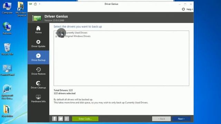Open the quick access dropdown arrow in title bar
Viewport: 221px width, 124px height.
click(x=40, y=4)
